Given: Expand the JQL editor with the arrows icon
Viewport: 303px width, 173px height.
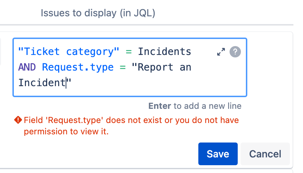Looking at the screenshot, I should tap(221, 52).
